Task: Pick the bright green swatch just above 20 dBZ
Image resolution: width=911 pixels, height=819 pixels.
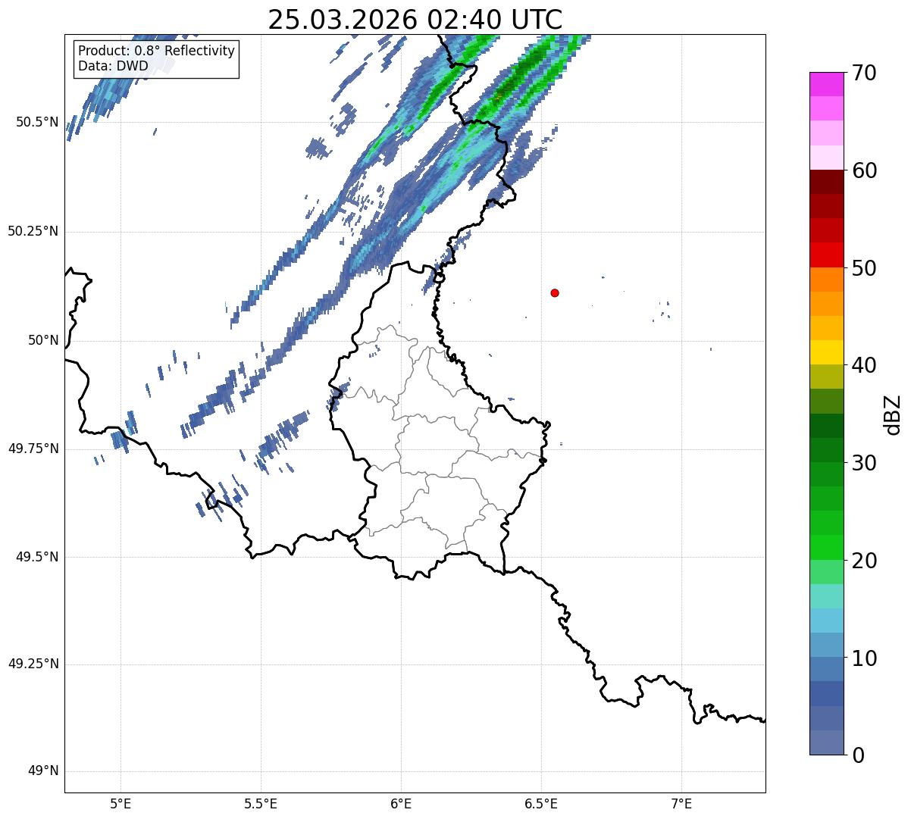Action: tap(827, 548)
